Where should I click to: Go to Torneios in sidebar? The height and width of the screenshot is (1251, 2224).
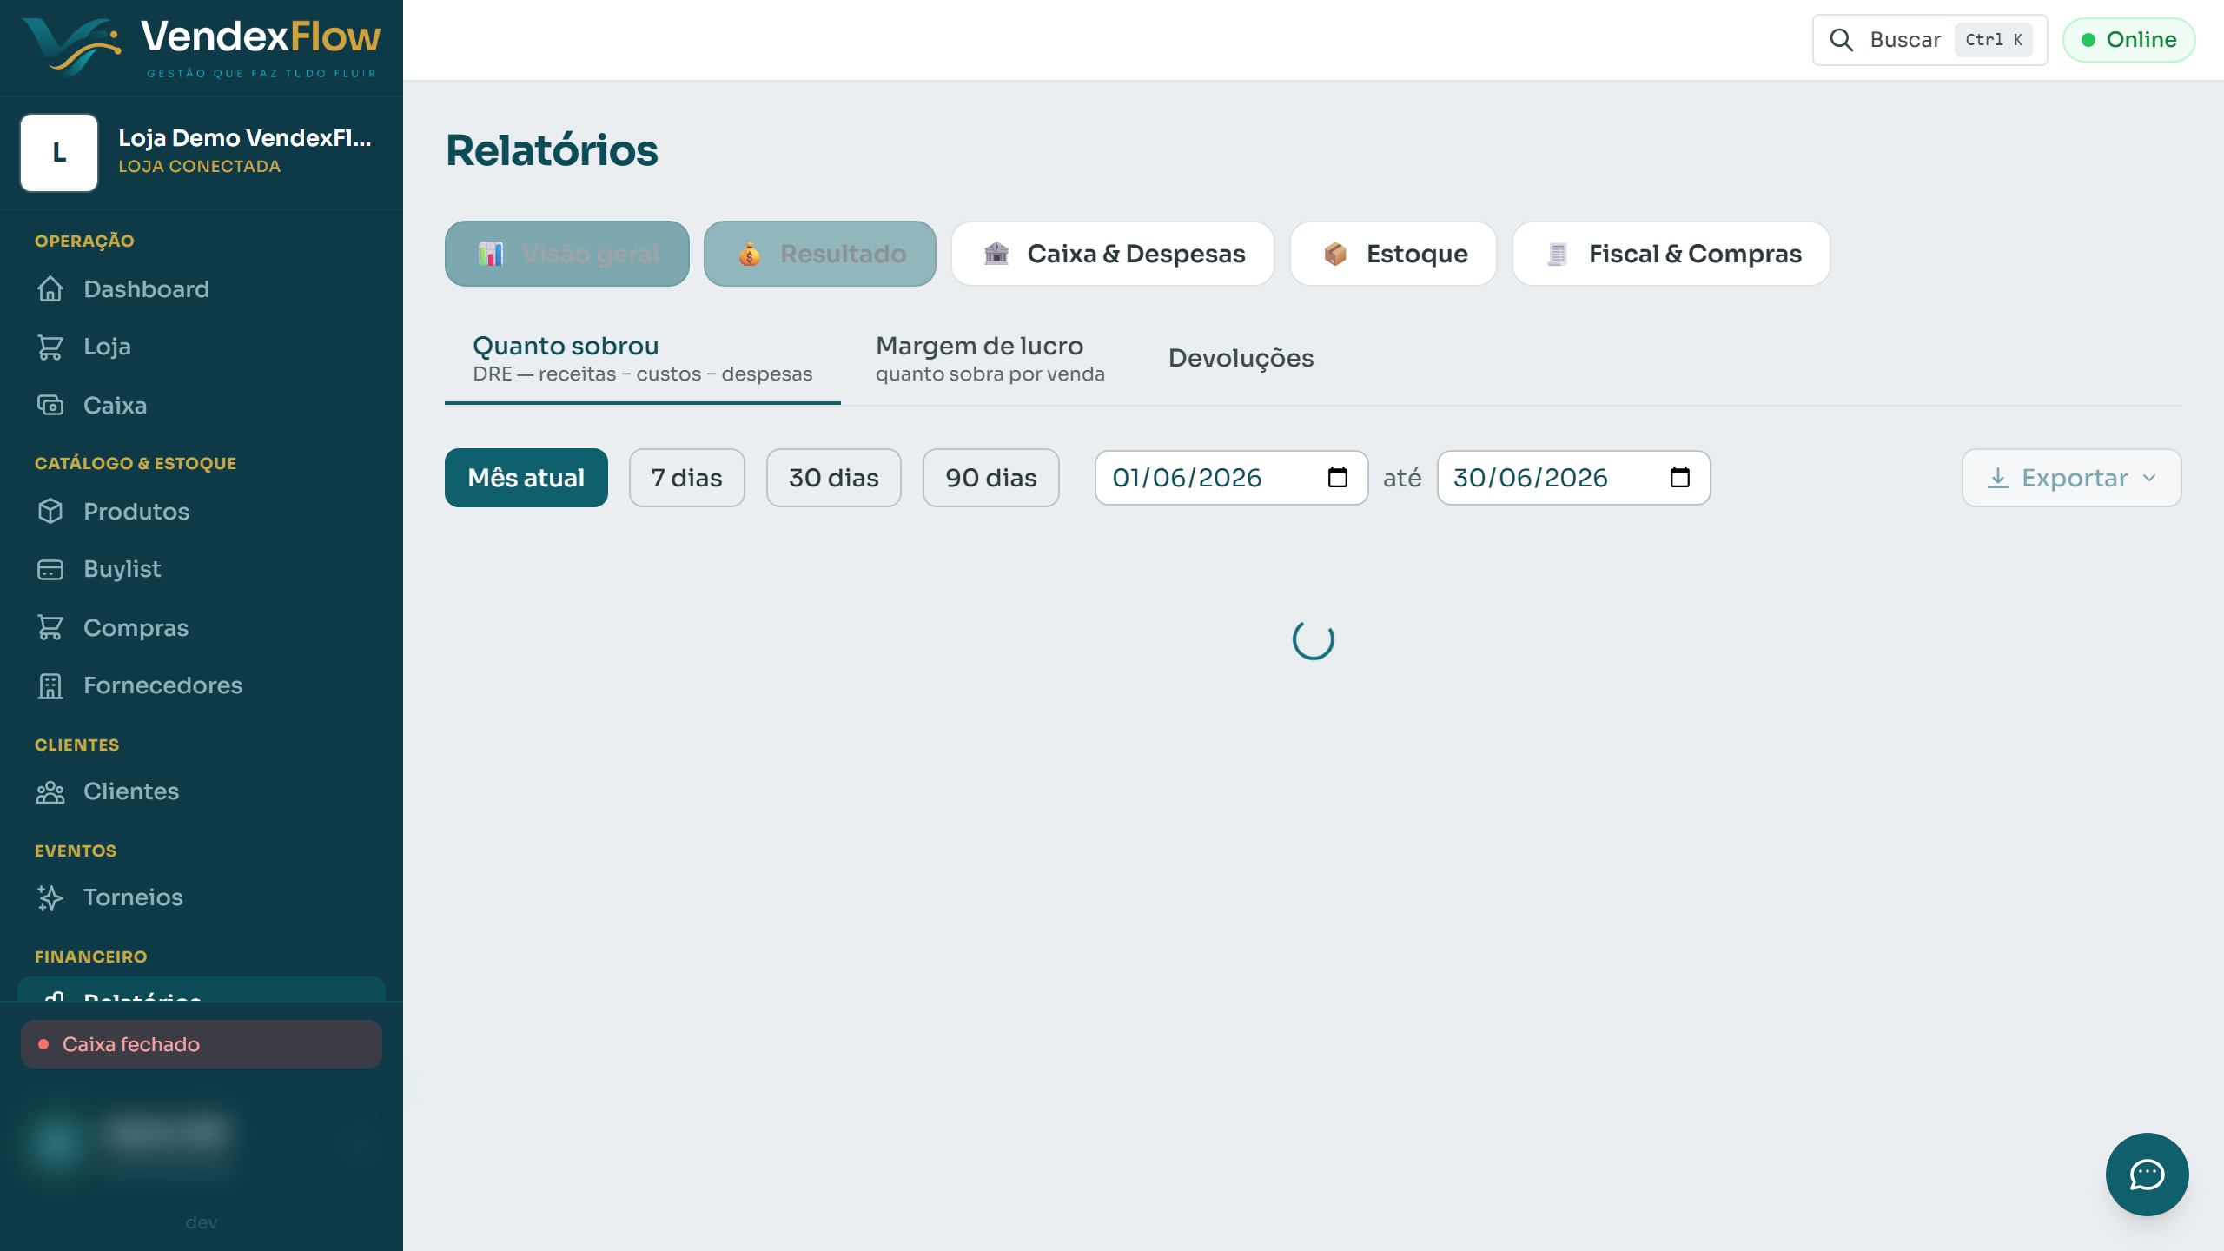pos(202,897)
